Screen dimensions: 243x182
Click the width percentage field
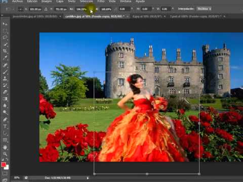[x=82, y=9]
